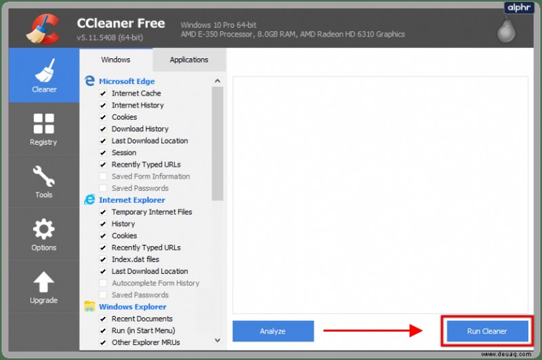This screenshot has height=360, width=542.
Task: Toggle History under Internet Explorer
Action: pos(103,224)
